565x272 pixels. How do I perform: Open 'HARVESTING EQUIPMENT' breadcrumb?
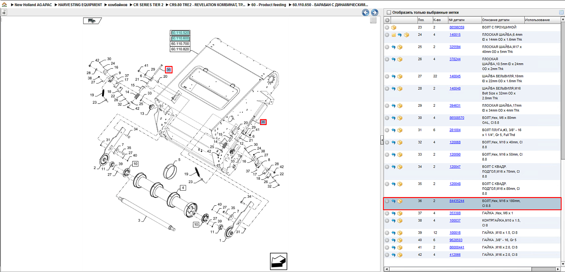coord(80,5)
